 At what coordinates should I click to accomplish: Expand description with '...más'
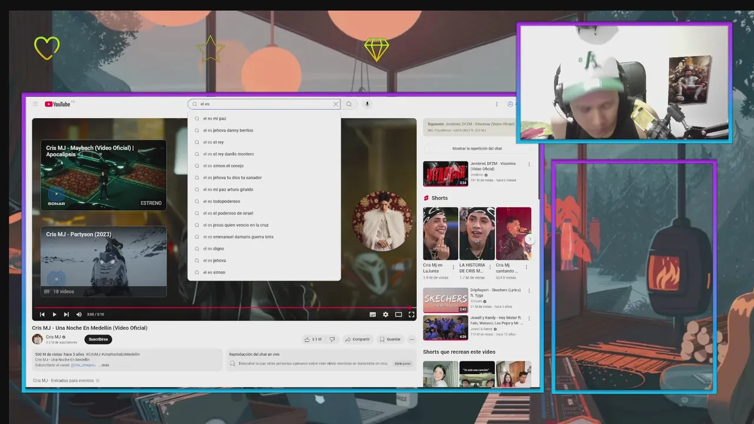click(x=104, y=365)
